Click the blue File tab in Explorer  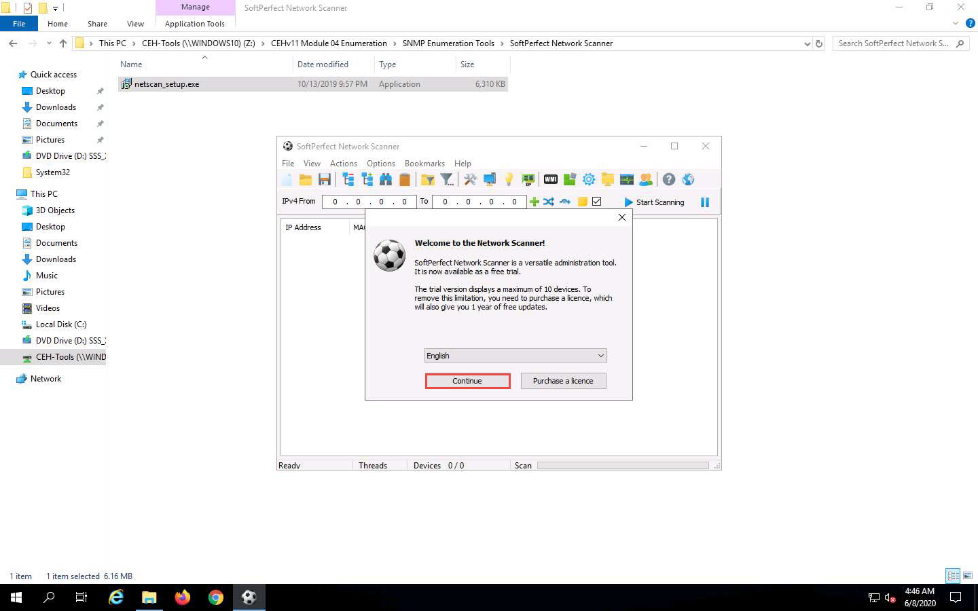click(19, 24)
